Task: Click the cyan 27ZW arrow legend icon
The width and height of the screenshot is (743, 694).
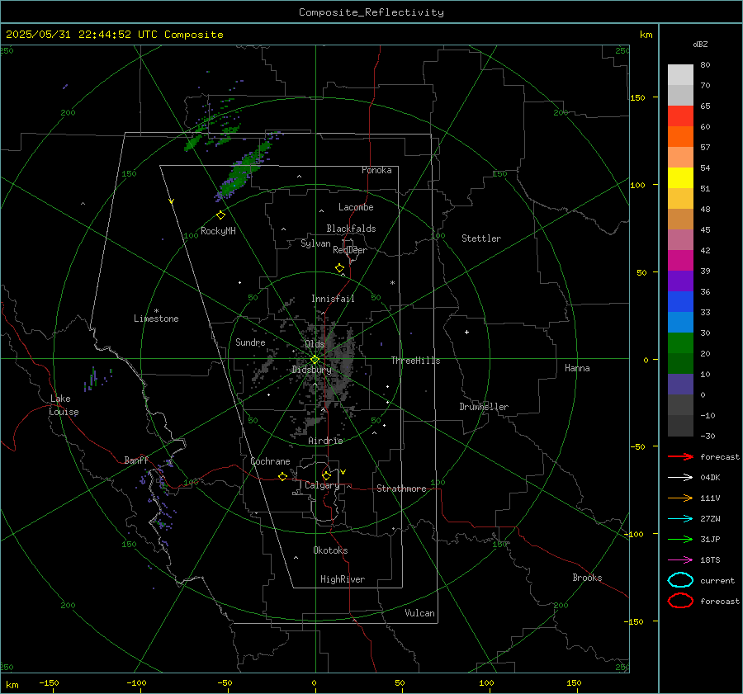Action: tap(680, 519)
